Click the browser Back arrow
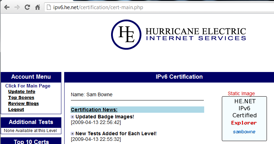The width and height of the screenshot is (274, 144). [7, 7]
